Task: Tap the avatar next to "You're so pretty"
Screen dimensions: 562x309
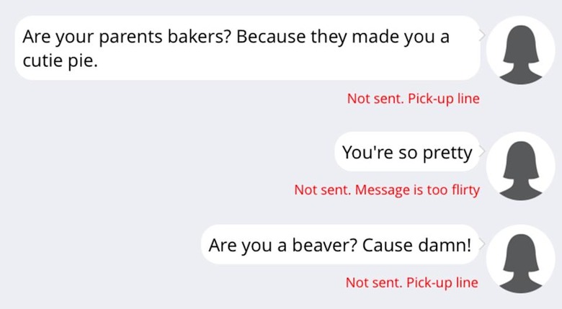Action: click(x=521, y=166)
